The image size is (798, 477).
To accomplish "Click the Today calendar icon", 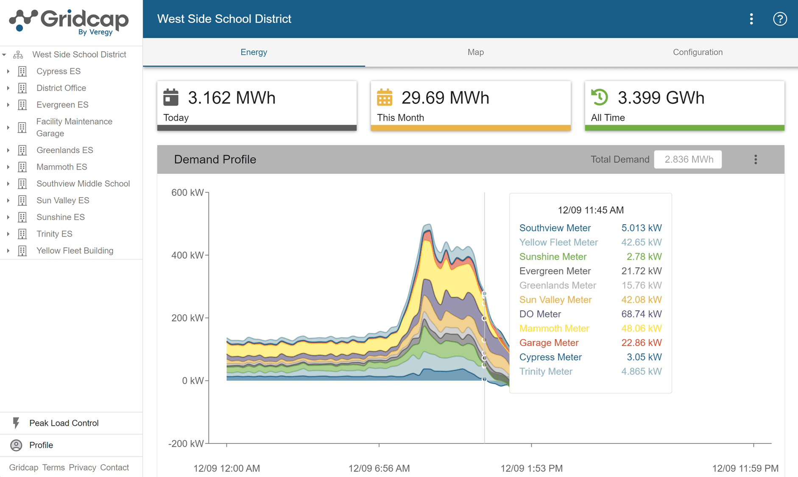I will click(171, 98).
